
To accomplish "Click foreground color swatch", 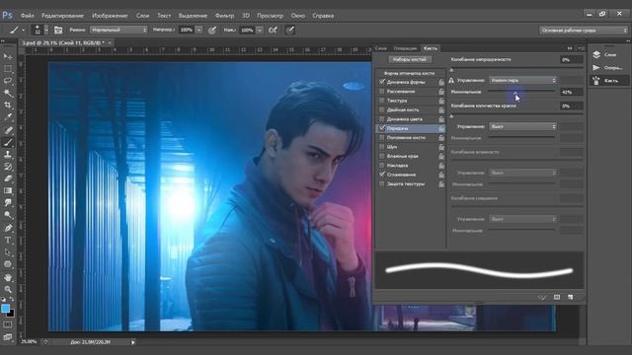I will click(x=5, y=309).
